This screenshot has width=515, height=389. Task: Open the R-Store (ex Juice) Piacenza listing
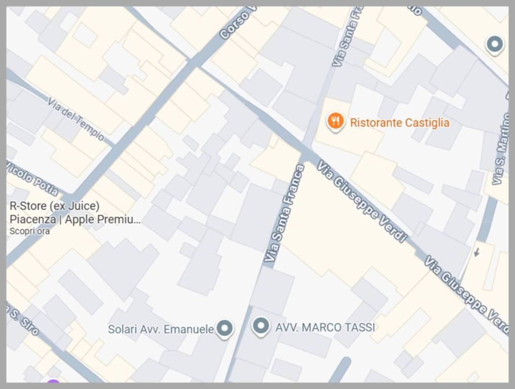75,213
